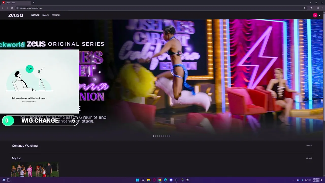Open the Windows Start menu
This screenshot has height=183, width=325.
(x=137, y=180)
